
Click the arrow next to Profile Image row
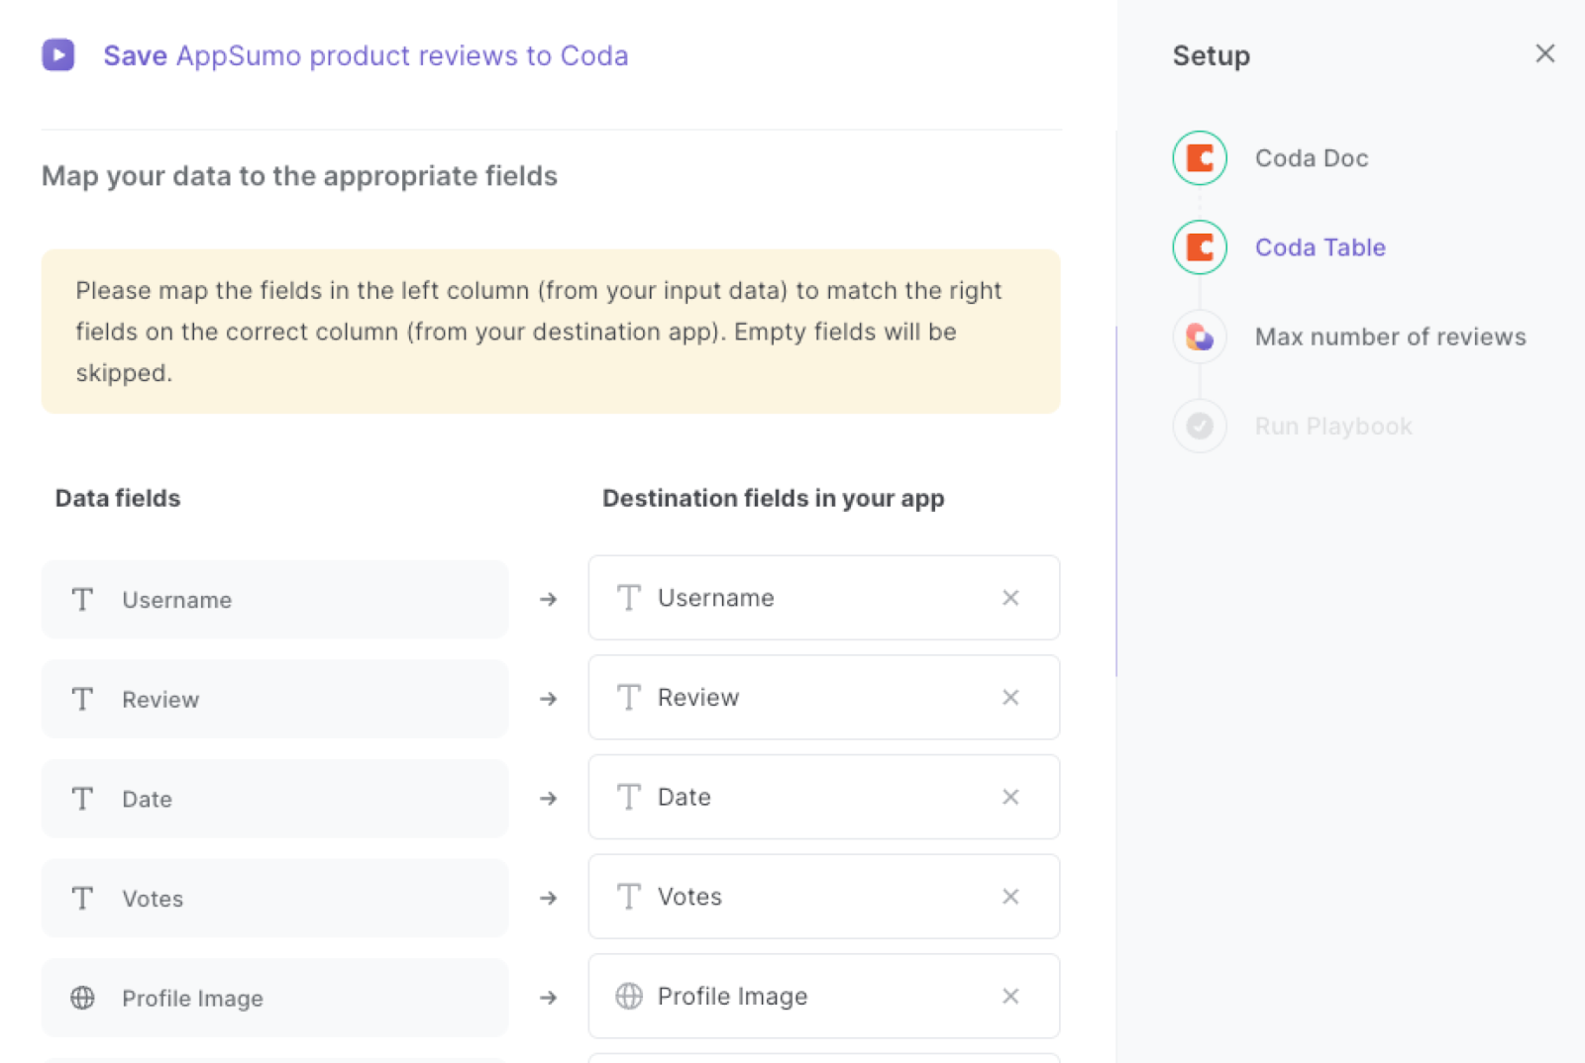(548, 998)
